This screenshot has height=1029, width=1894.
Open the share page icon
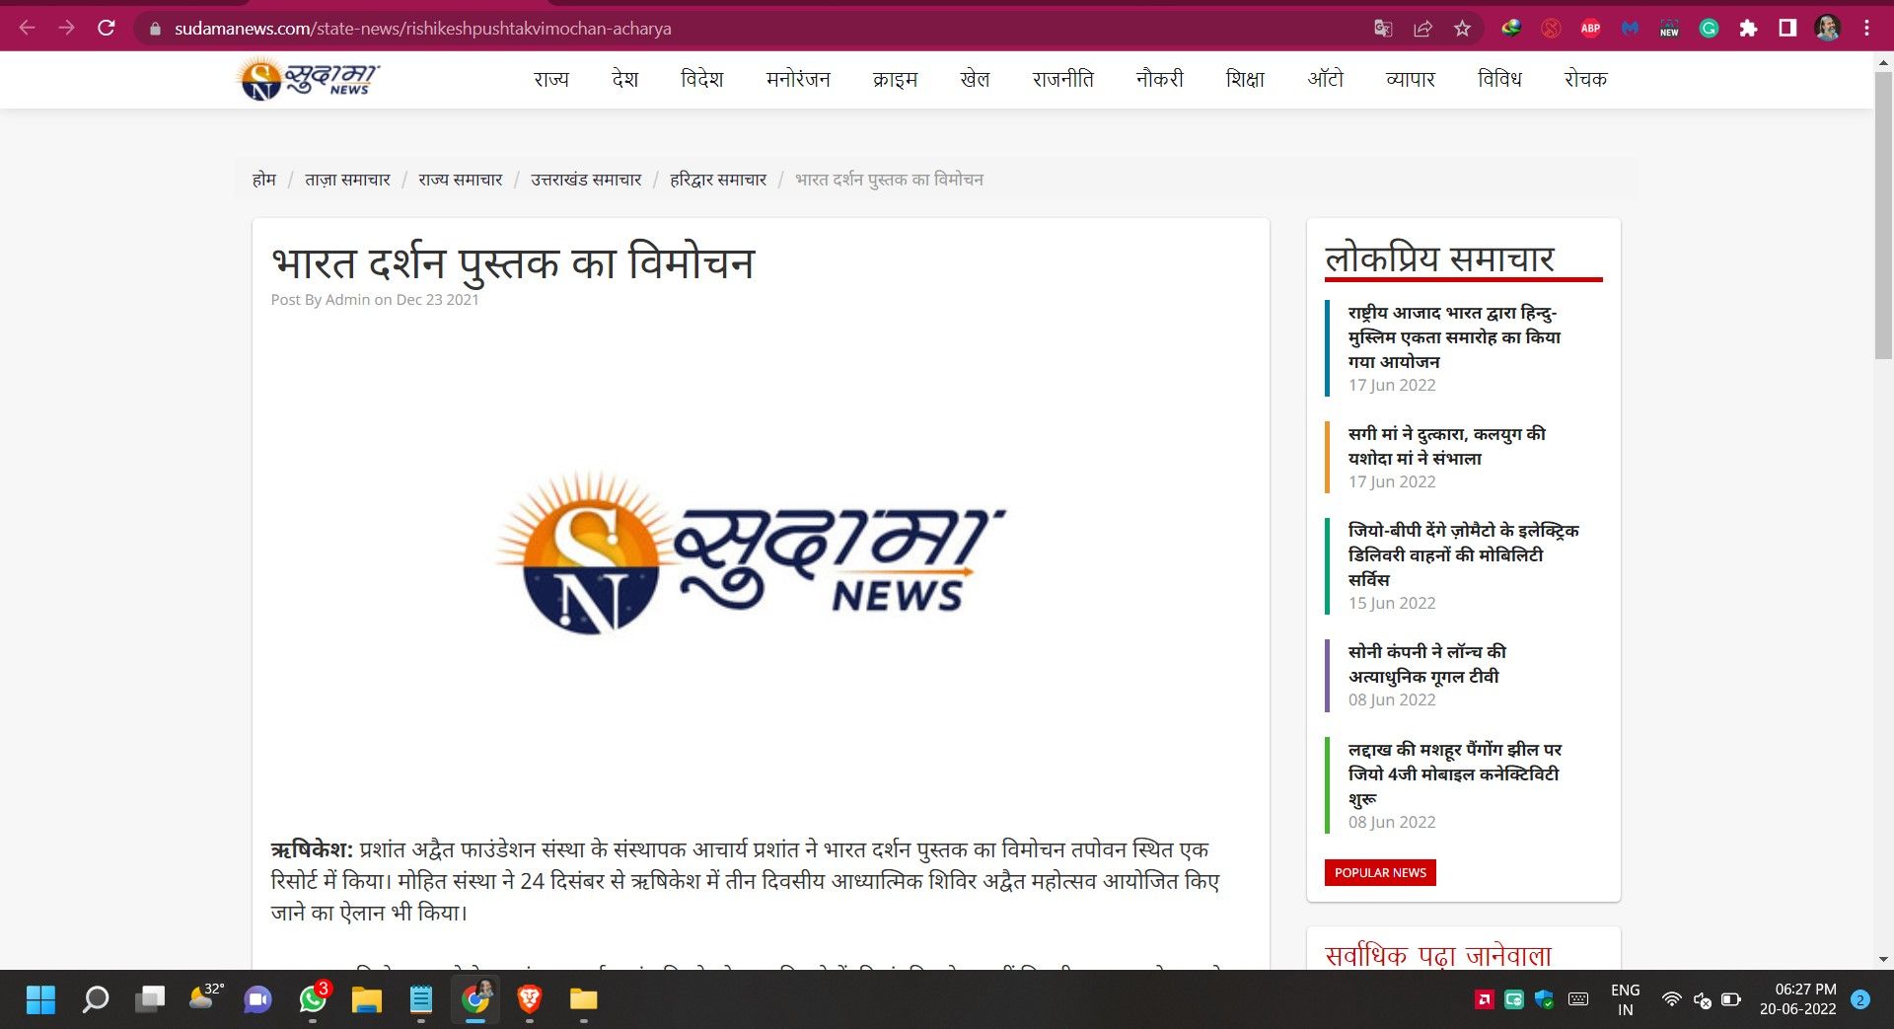click(x=1422, y=29)
